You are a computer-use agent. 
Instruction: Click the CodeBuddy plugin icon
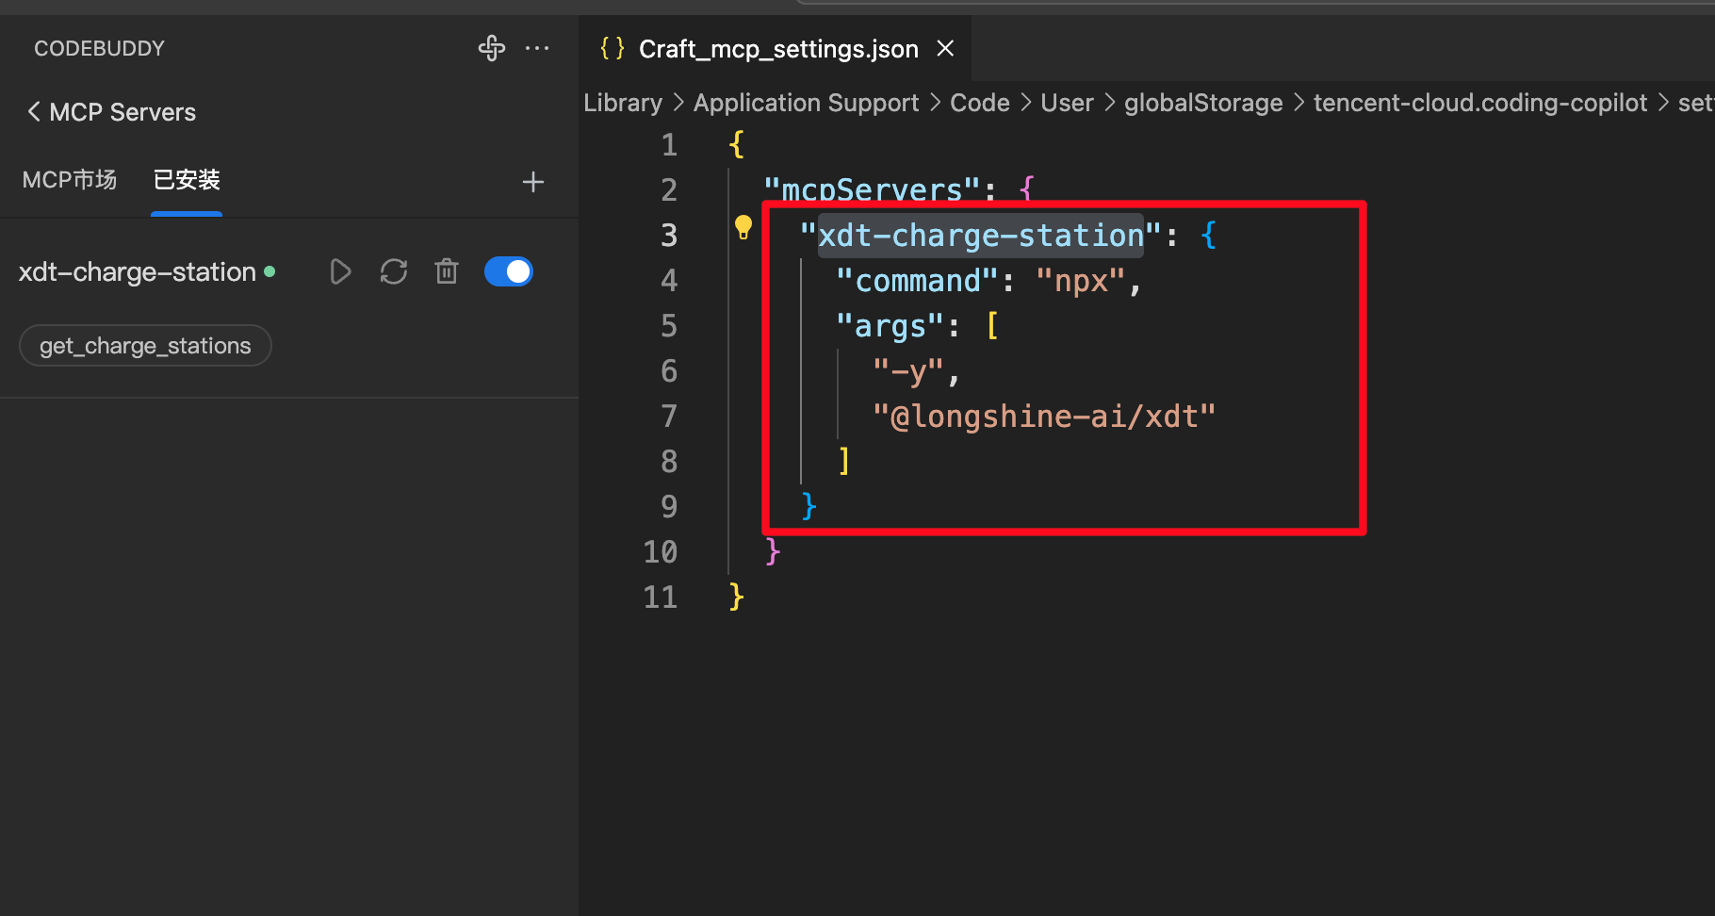(491, 48)
